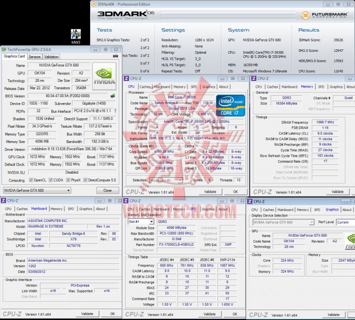Switch to the Validation tab in GPU-Z
This screenshot has width=355, height=320.
[51, 57]
